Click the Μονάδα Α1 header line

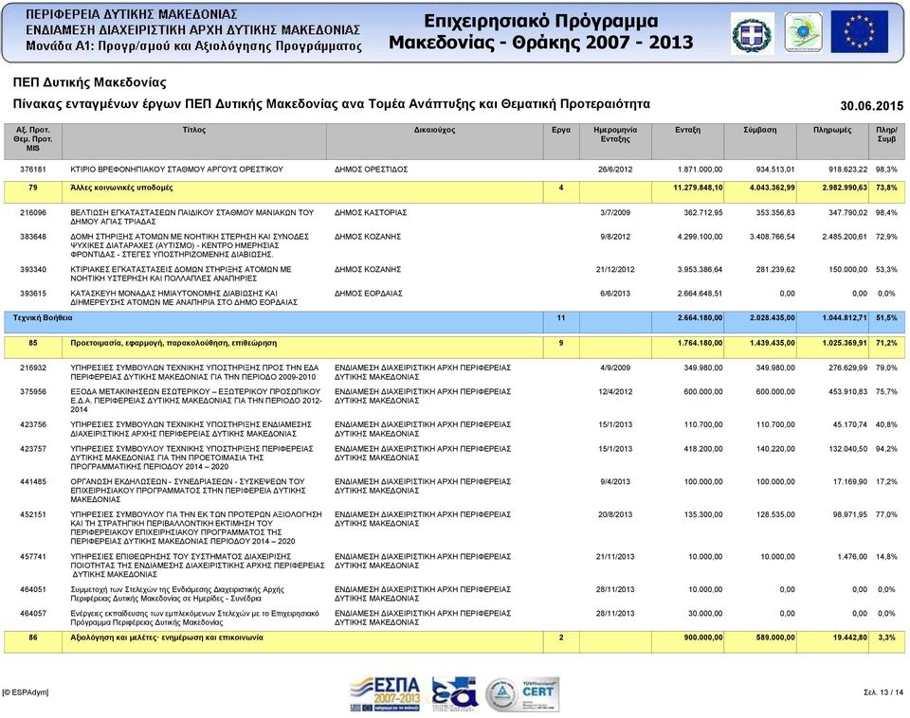[193, 45]
